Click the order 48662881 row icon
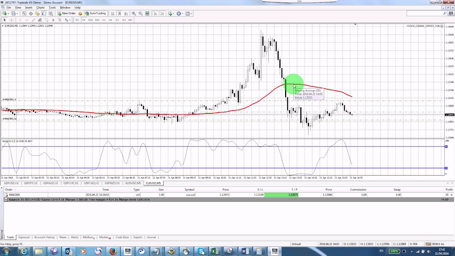The image size is (455, 256). [6, 195]
